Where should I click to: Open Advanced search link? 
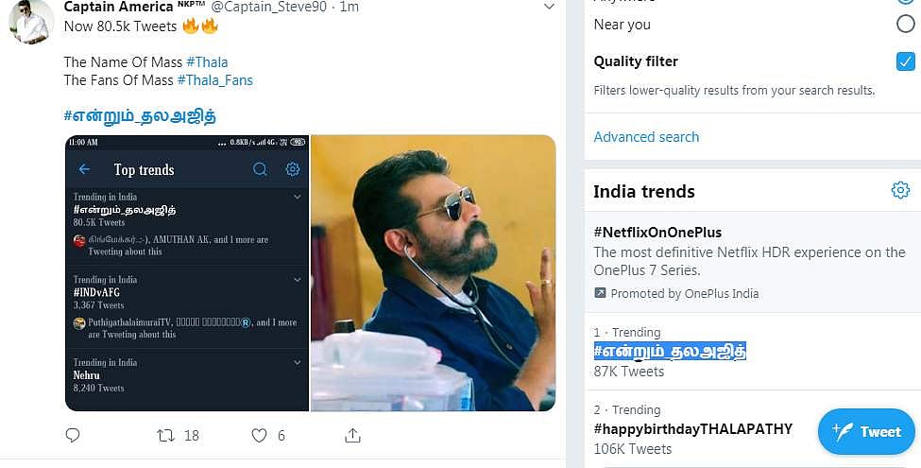point(646,137)
